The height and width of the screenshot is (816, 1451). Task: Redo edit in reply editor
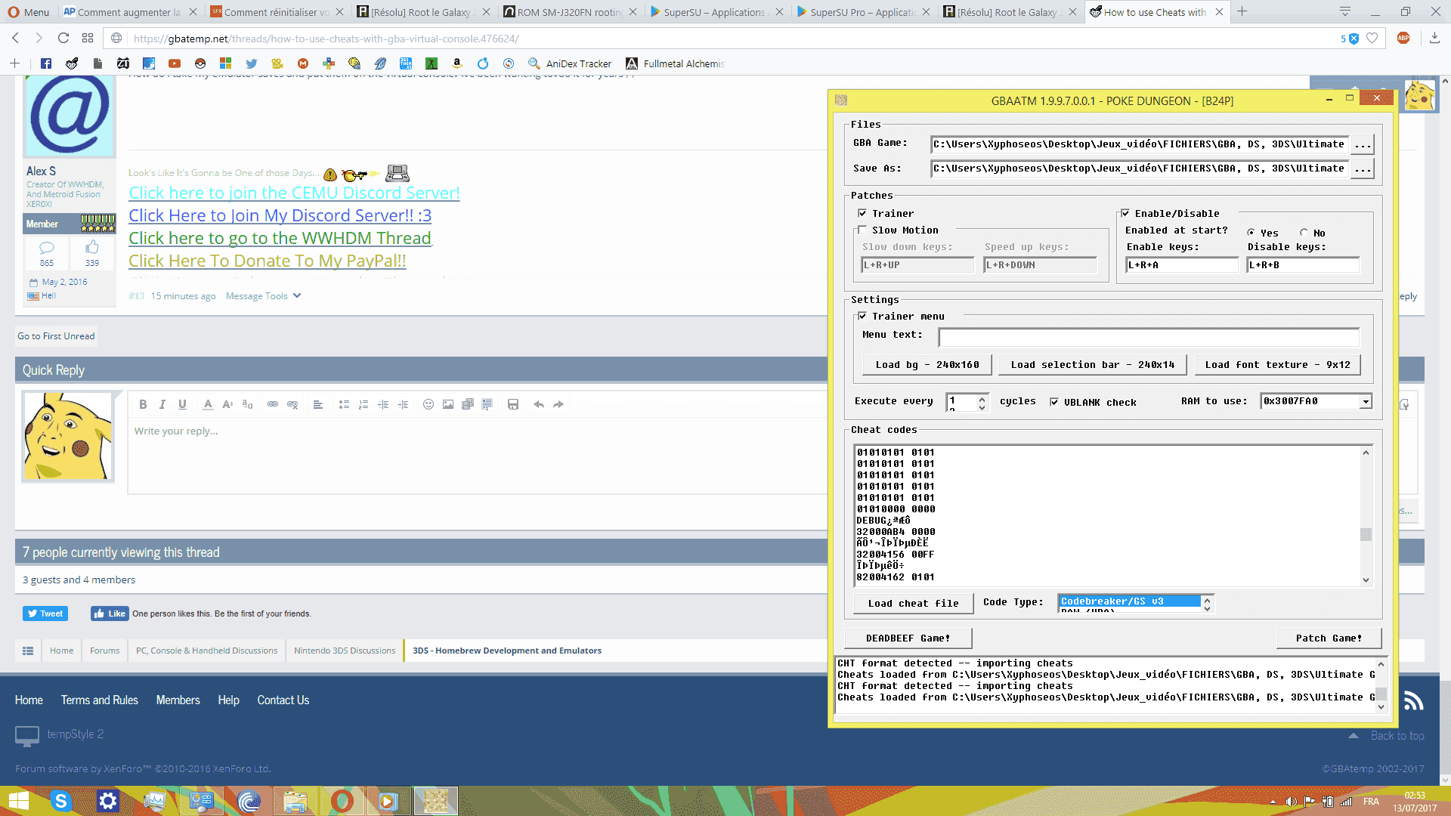tap(558, 404)
